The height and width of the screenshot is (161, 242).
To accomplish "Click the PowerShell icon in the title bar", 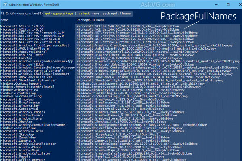I will tap(4, 4).
